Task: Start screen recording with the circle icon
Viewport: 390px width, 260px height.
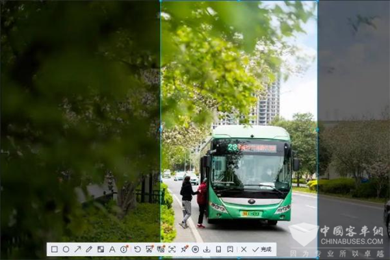Action: pyautogui.click(x=195, y=249)
